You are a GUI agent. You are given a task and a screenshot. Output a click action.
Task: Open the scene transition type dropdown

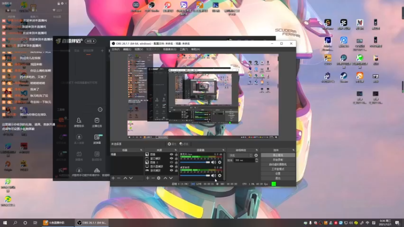pos(240,155)
